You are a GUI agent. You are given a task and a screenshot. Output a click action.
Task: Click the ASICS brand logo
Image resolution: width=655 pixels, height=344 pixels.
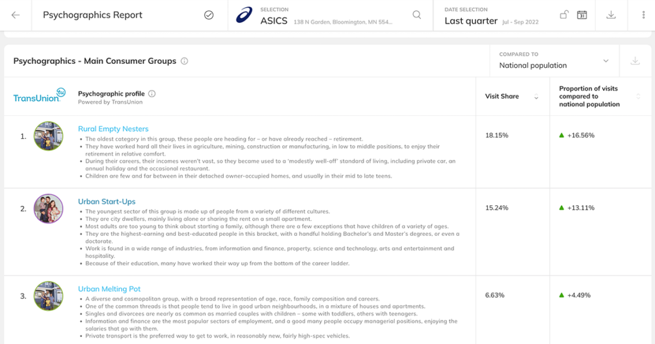pyautogui.click(x=244, y=15)
